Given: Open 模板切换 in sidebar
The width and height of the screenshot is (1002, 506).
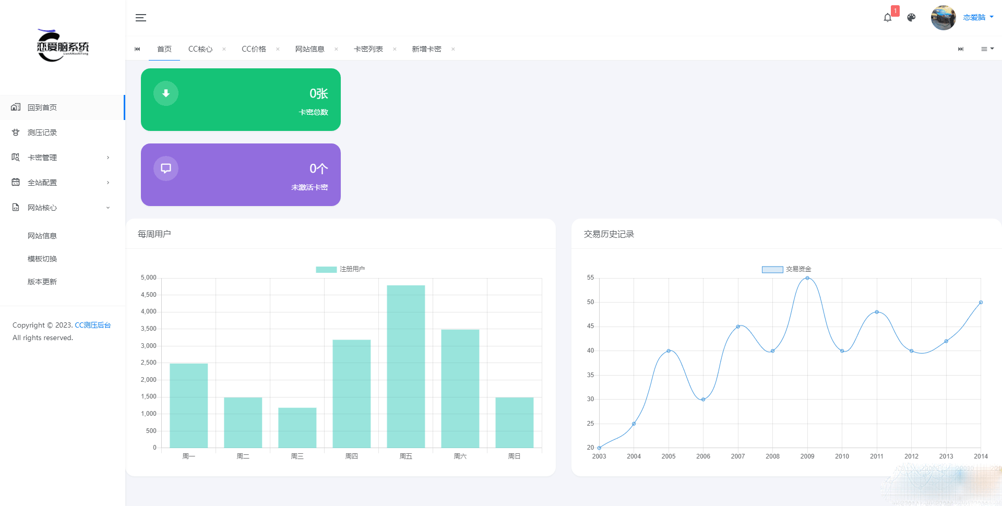Looking at the screenshot, I should (42, 259).
